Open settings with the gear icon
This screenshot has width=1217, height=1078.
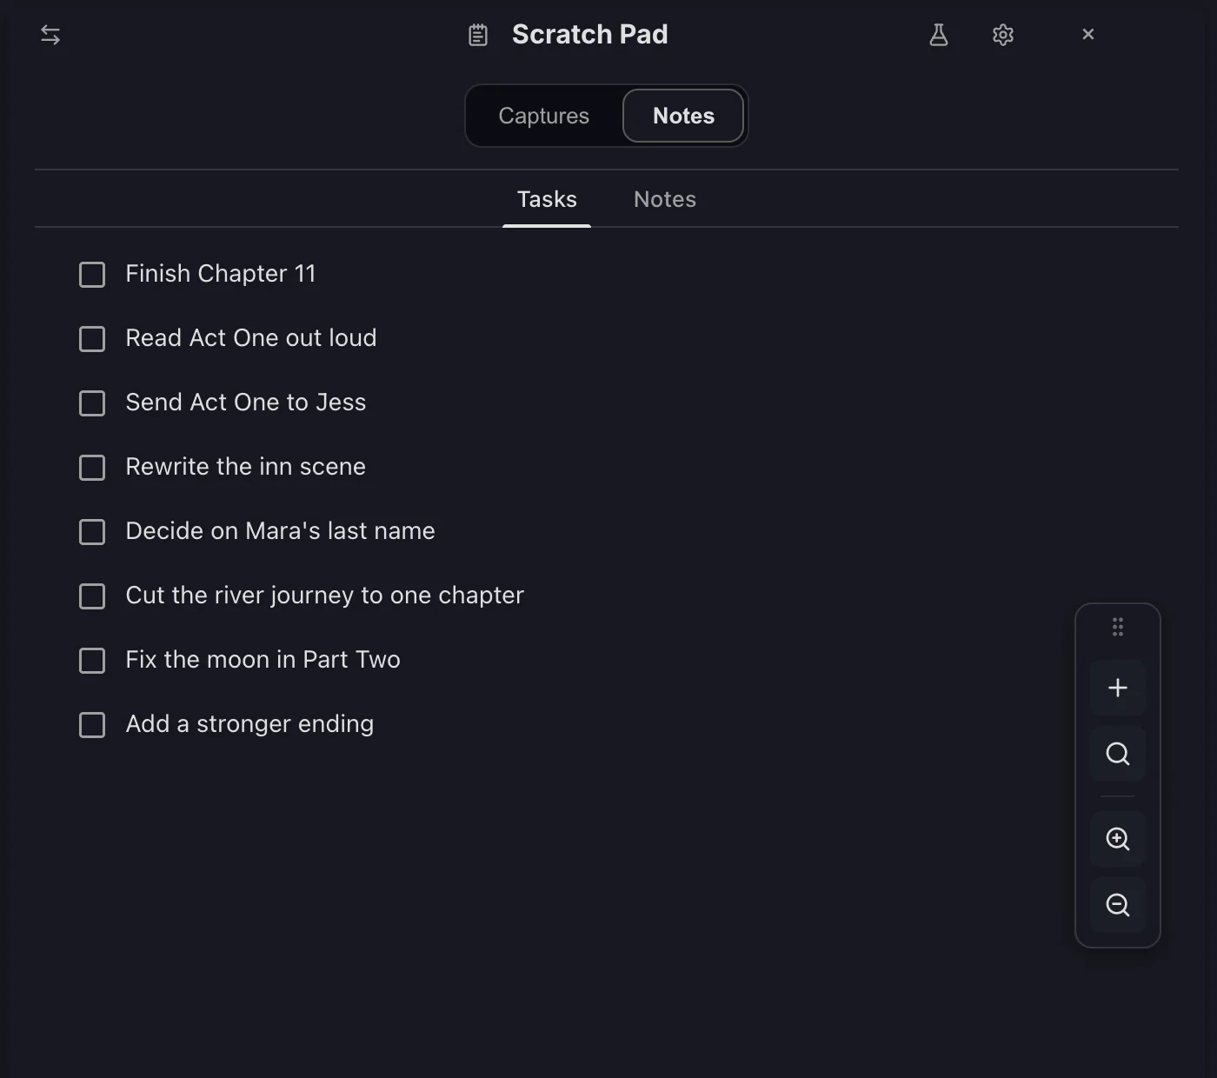coord(1003,35)
